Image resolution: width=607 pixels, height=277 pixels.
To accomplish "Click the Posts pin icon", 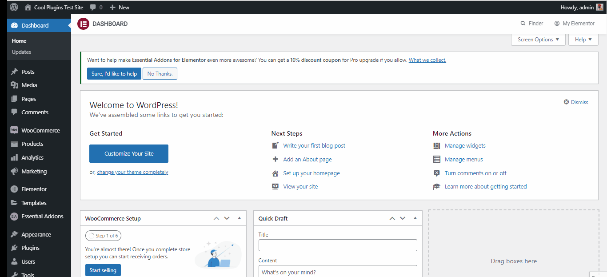I will 14,72.
